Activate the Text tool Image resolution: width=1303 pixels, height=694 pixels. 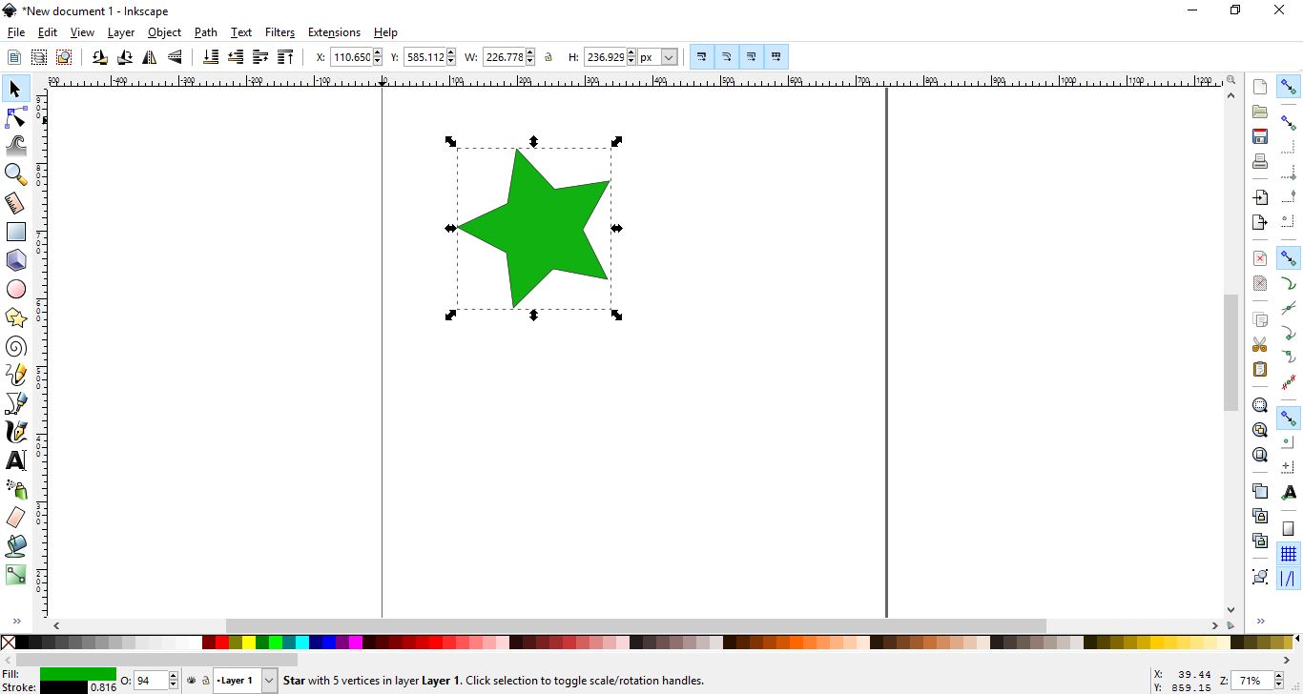pyautogui.click(x=15, y=460)
